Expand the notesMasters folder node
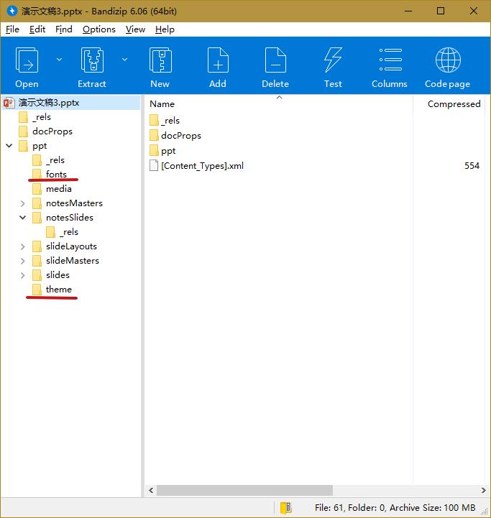The image size is (491, 518). coord(23,203)
